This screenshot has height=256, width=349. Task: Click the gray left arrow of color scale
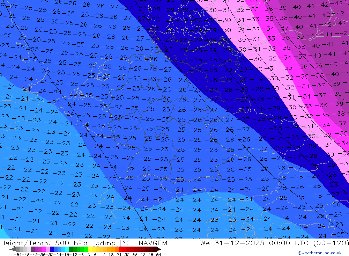click(13, 249)
